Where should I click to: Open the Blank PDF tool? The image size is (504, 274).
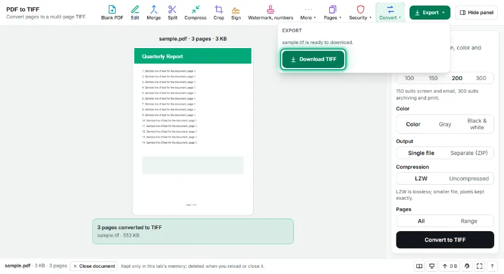112,13
